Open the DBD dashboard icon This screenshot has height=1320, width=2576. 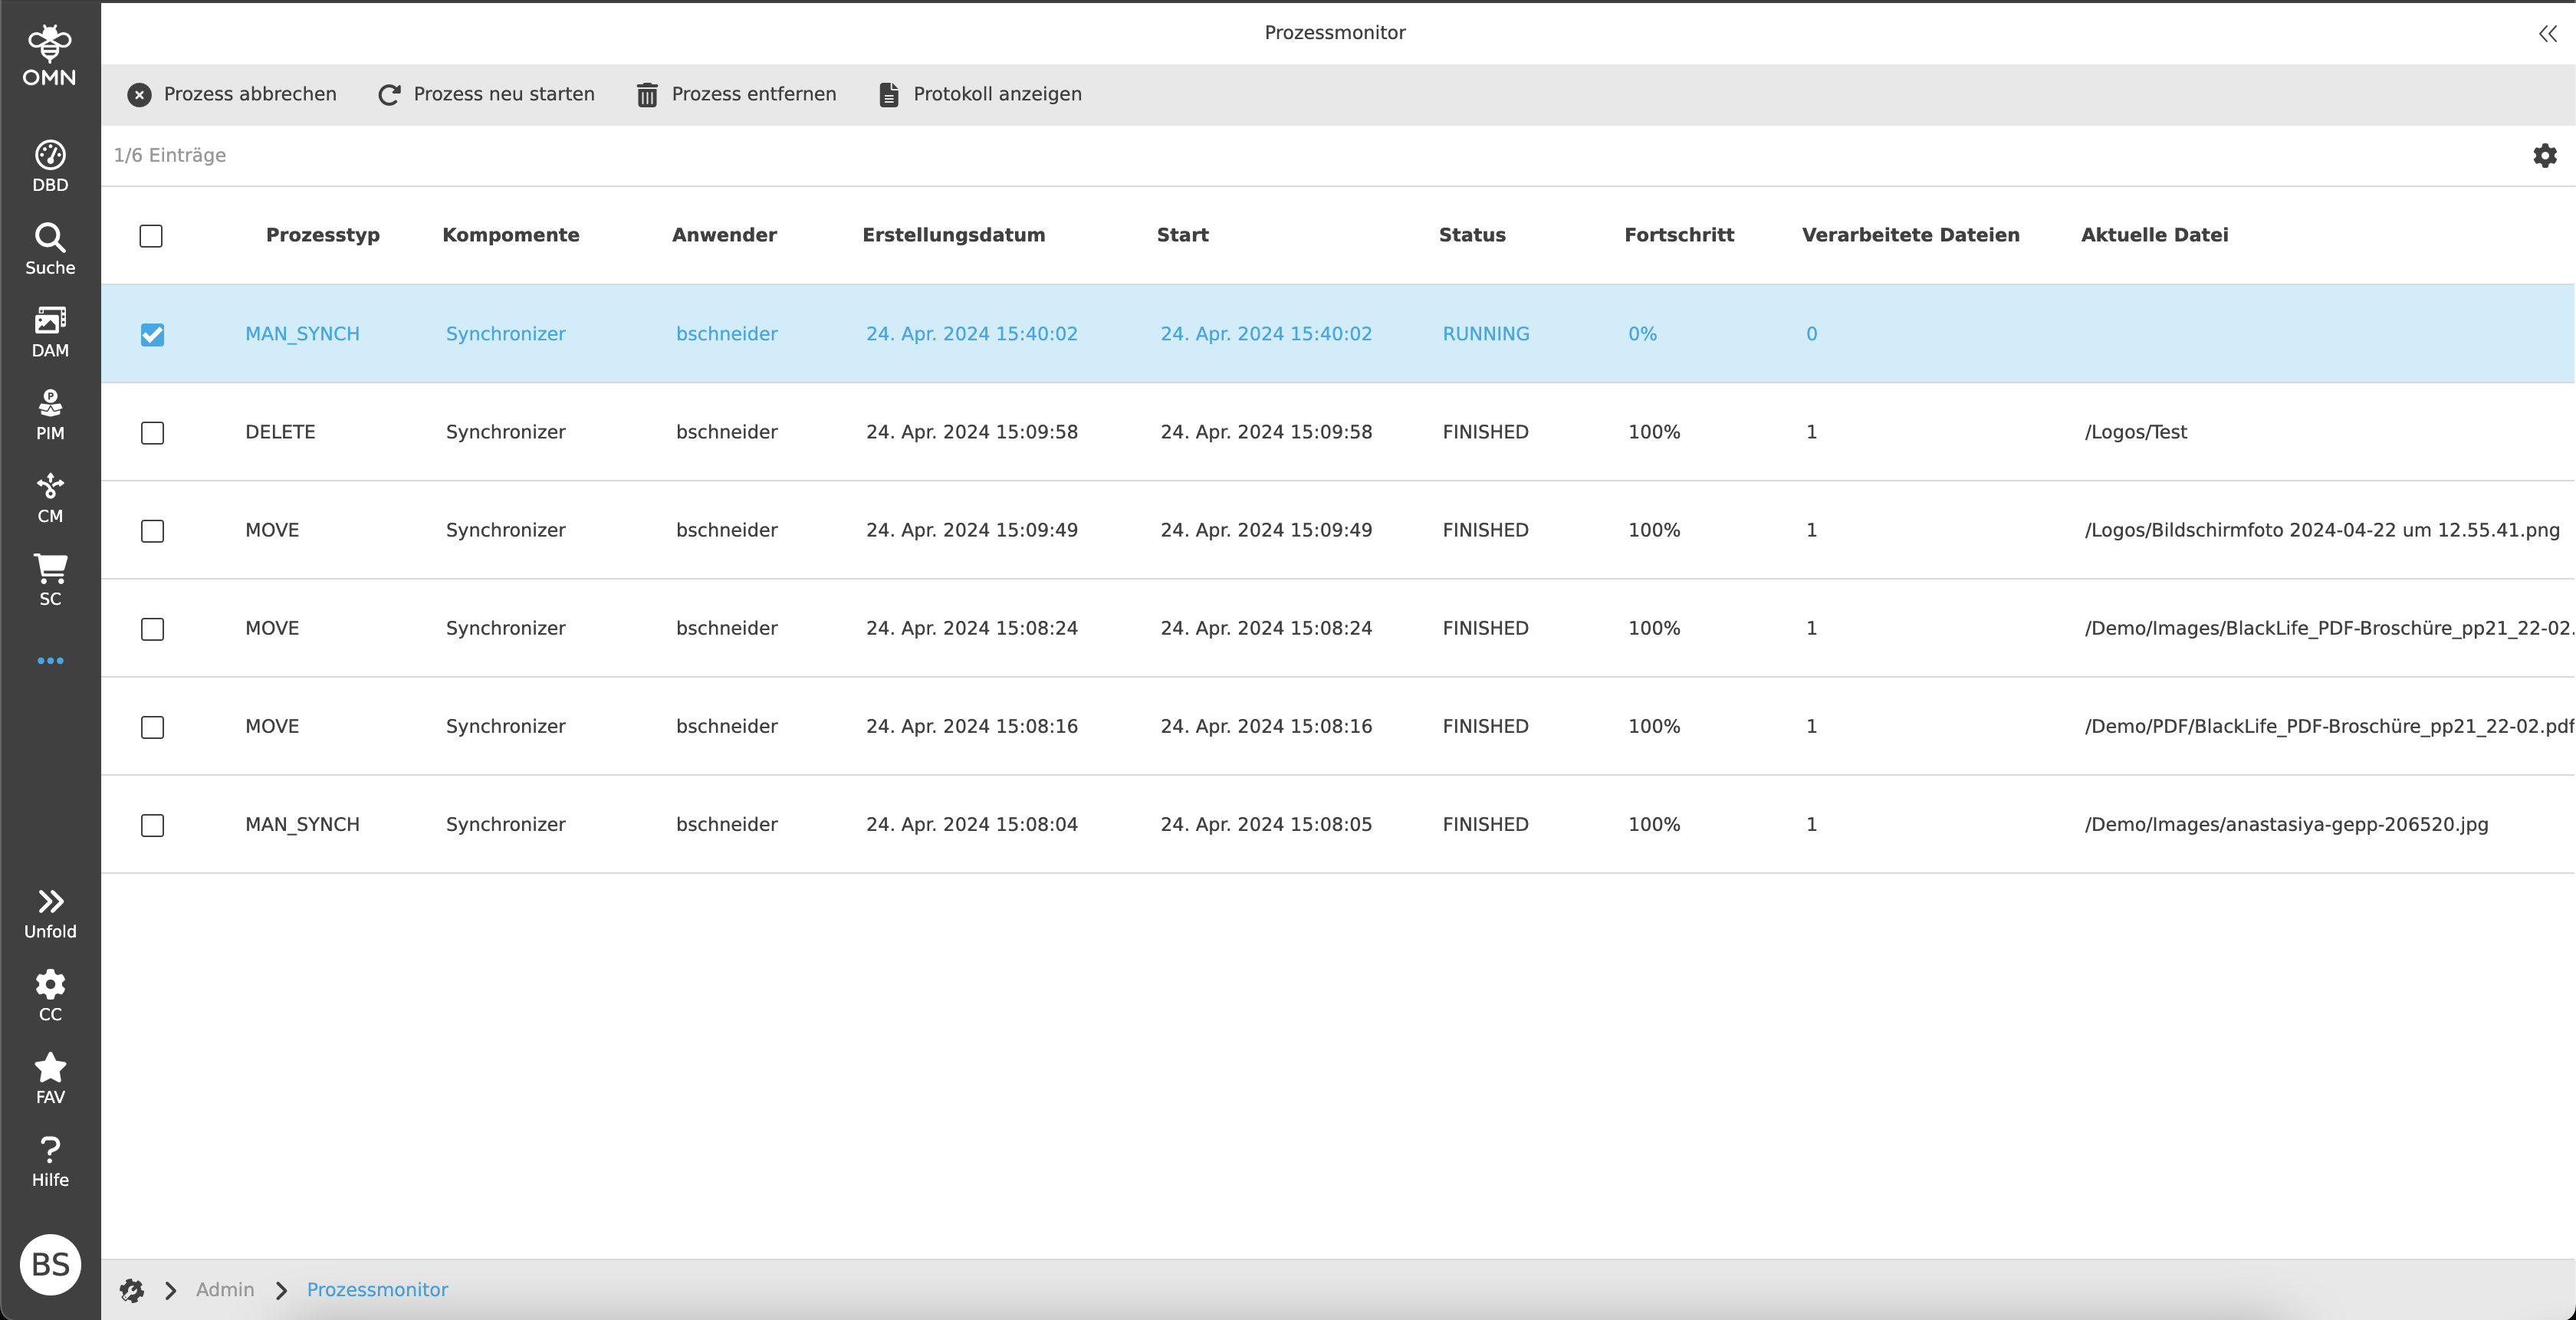[50, 165]
